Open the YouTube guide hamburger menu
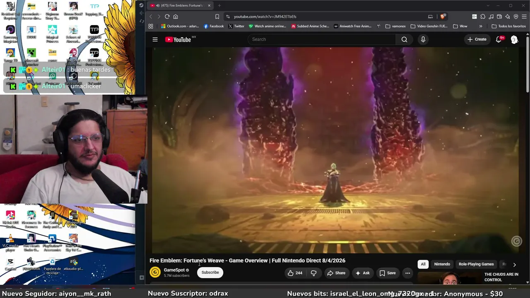530x298 pixels. (155, 39)
